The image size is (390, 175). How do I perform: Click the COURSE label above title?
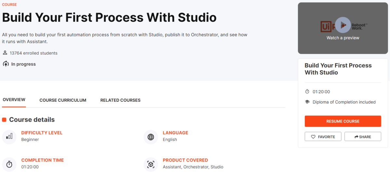(9, 5)
